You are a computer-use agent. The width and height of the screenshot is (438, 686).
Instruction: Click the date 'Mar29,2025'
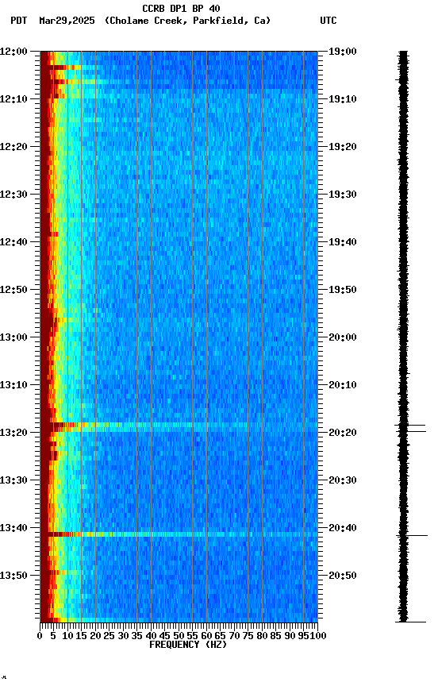[x=67, y=21]
